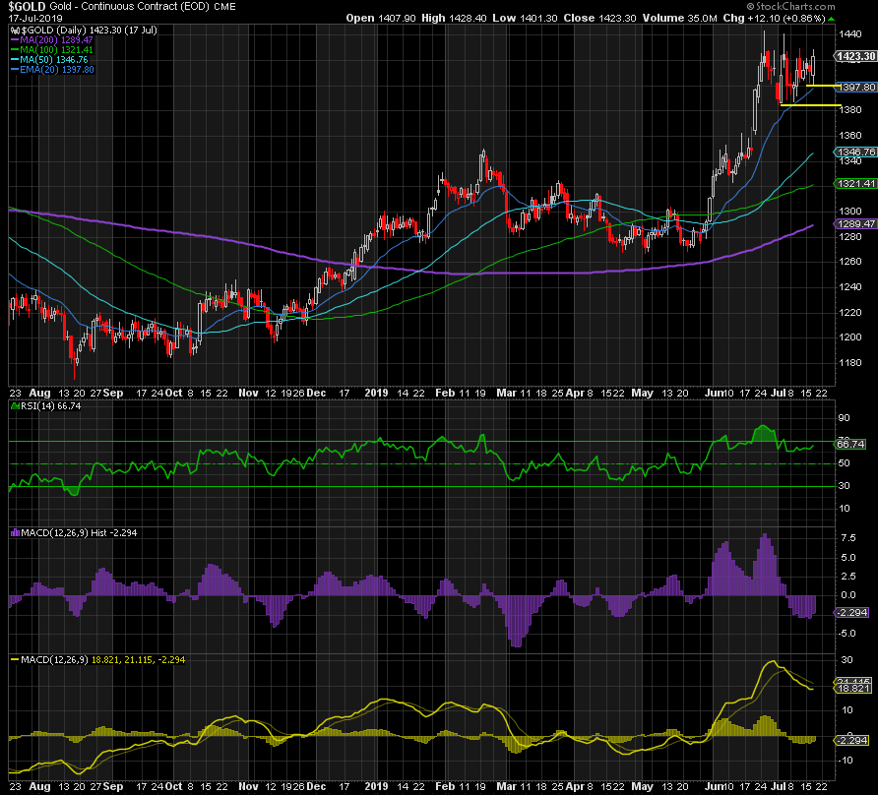Select the MA(100) legend entry
Image resolution: width=878 pixels, height=795 pixels.
coord(51,50)
